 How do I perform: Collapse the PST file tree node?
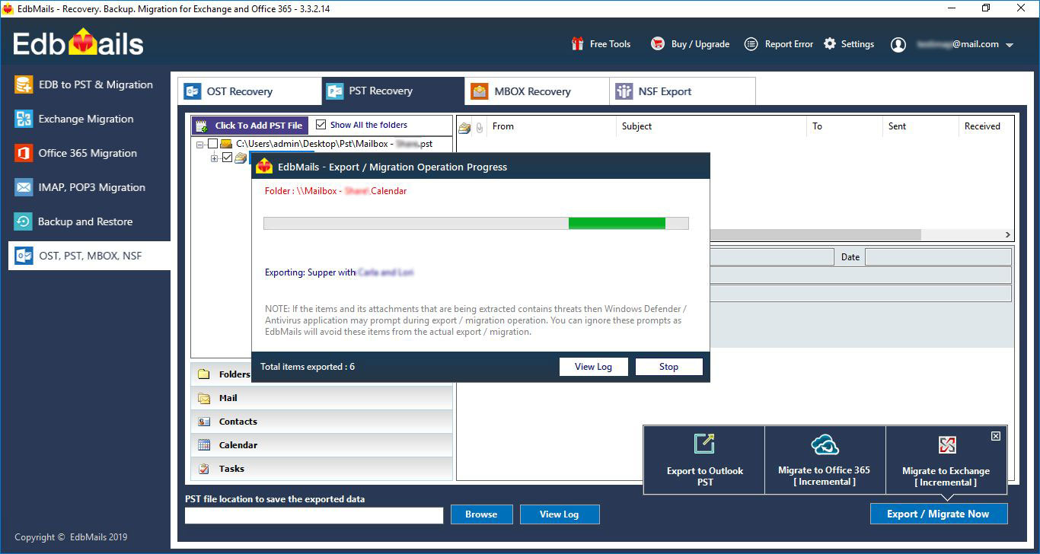(x=199, y=144)
